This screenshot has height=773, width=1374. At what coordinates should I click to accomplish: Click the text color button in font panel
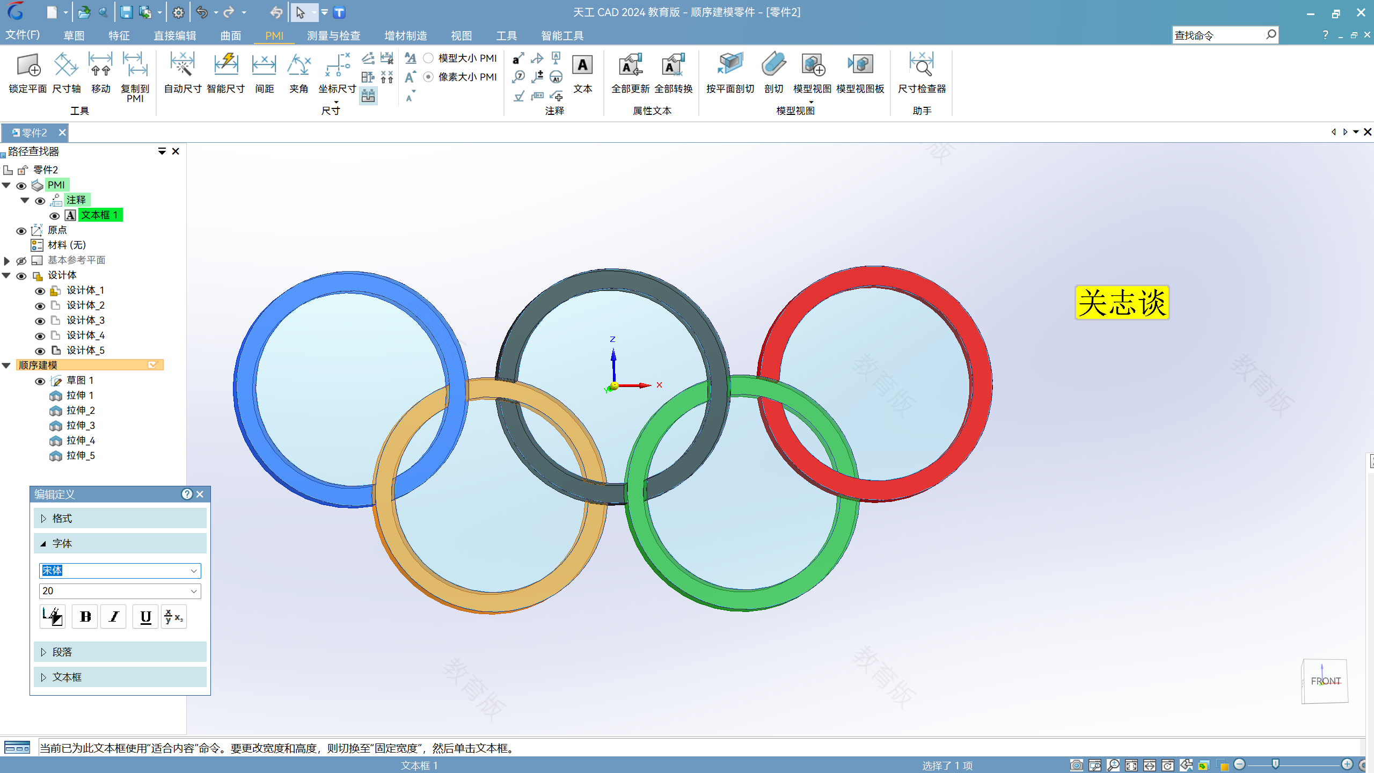click(x=53, y=617)
